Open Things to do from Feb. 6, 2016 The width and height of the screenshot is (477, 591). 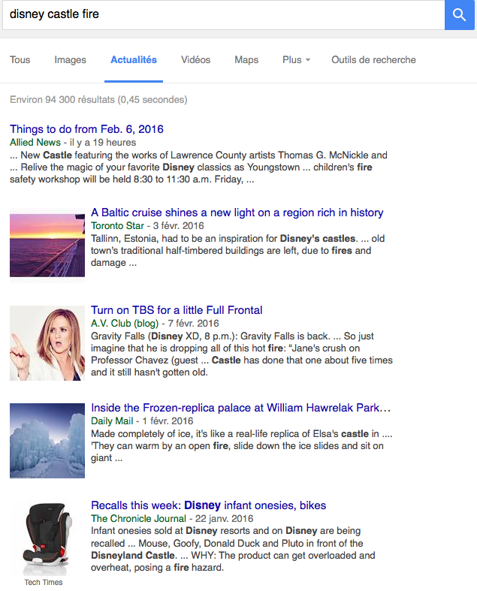[86, 129]
